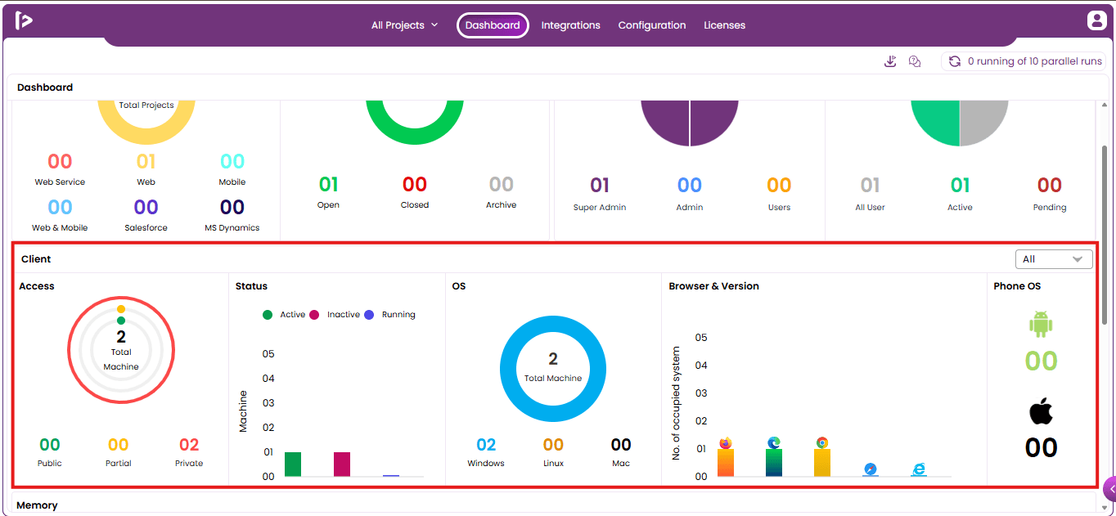The height and width of the screenshot is (516, 1116).
Task: Open the All Projects dropdown
Action: click(405, 25)
